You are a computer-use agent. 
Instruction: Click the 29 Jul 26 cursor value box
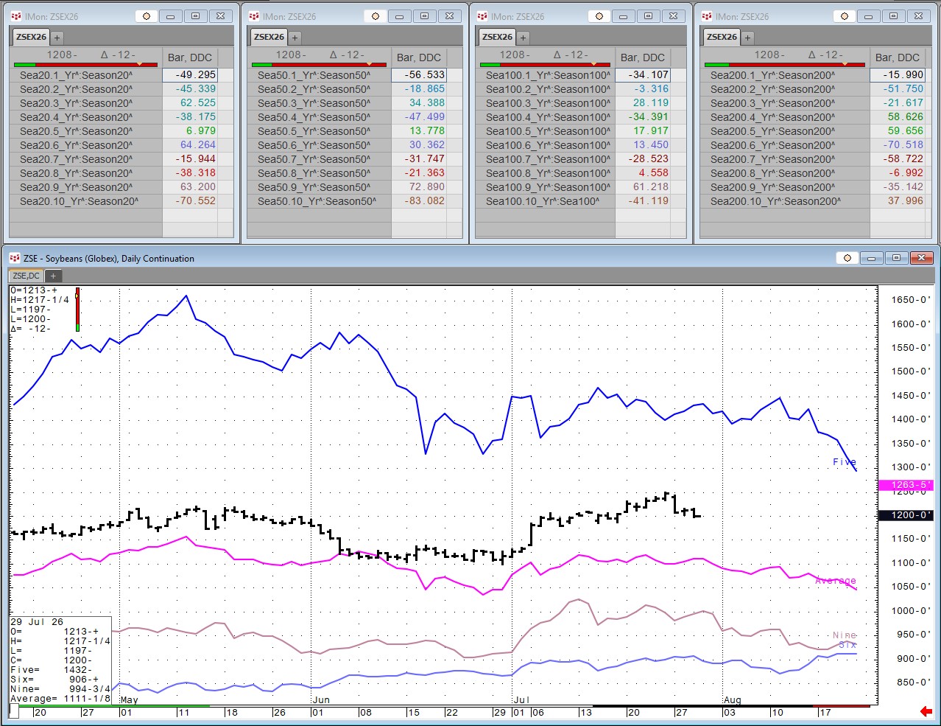pos(60,660)
